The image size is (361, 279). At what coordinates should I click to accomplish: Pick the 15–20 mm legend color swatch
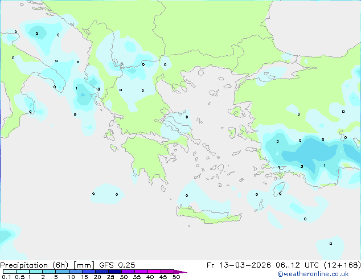pos(88,272)
